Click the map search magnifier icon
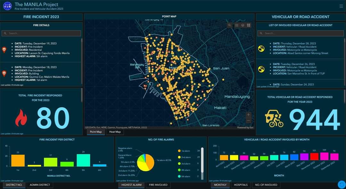The width and height of the screenshot is (346, 189). [229, 25]
